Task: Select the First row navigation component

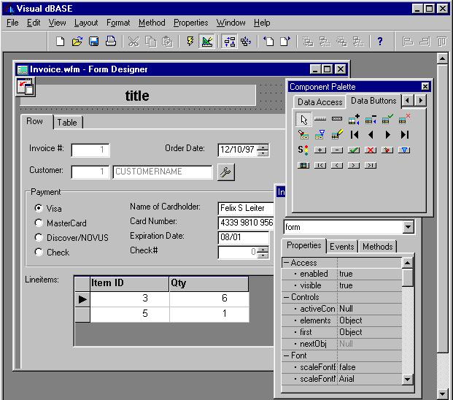Action: 355,135
